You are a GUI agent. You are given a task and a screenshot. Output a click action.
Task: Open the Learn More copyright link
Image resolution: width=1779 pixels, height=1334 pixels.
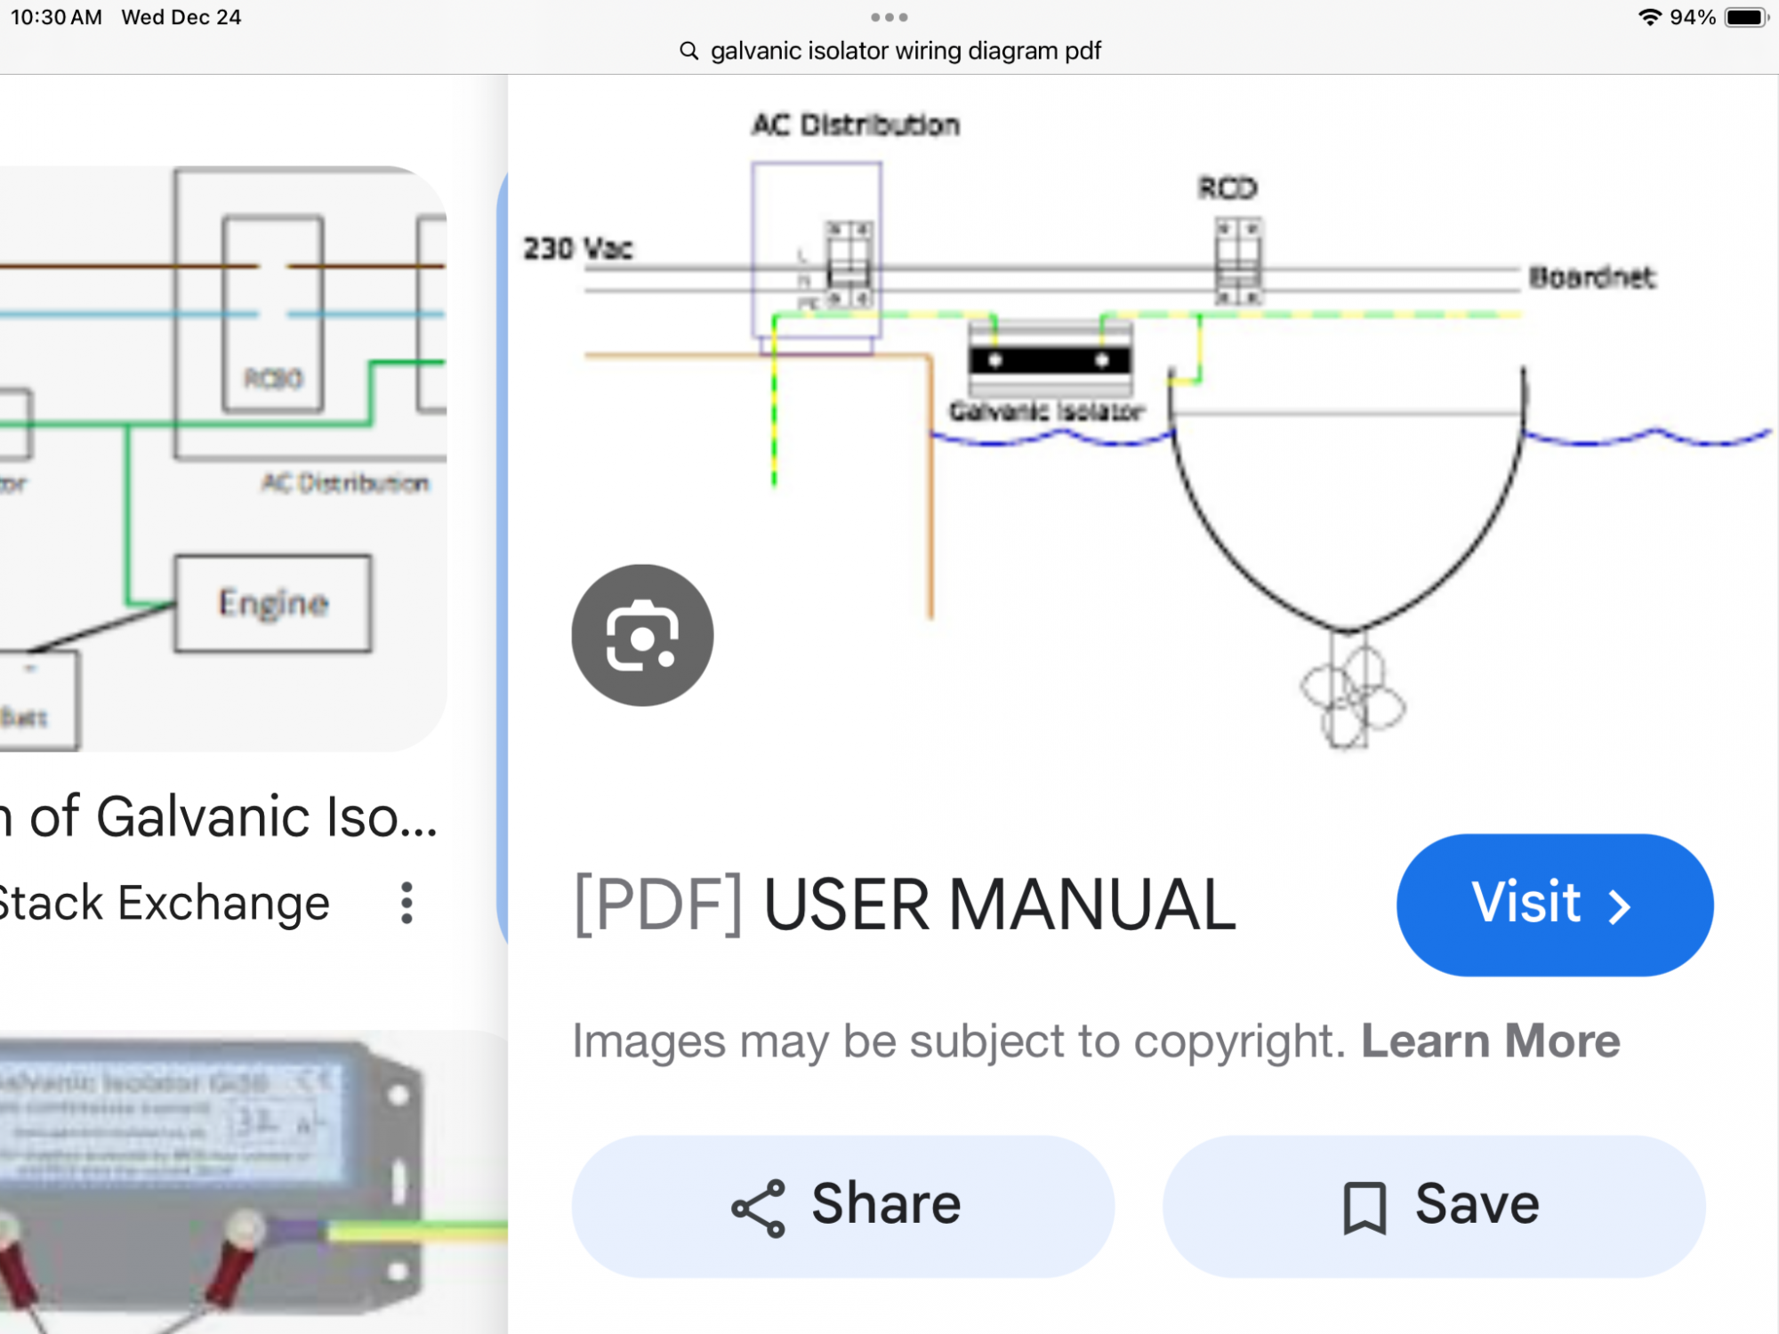[1491, 1041]
